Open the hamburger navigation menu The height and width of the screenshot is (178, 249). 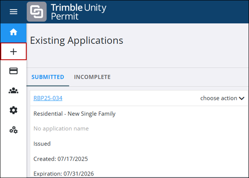point(14,12)
